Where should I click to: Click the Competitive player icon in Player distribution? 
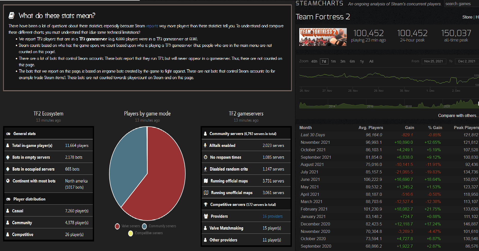8,235
